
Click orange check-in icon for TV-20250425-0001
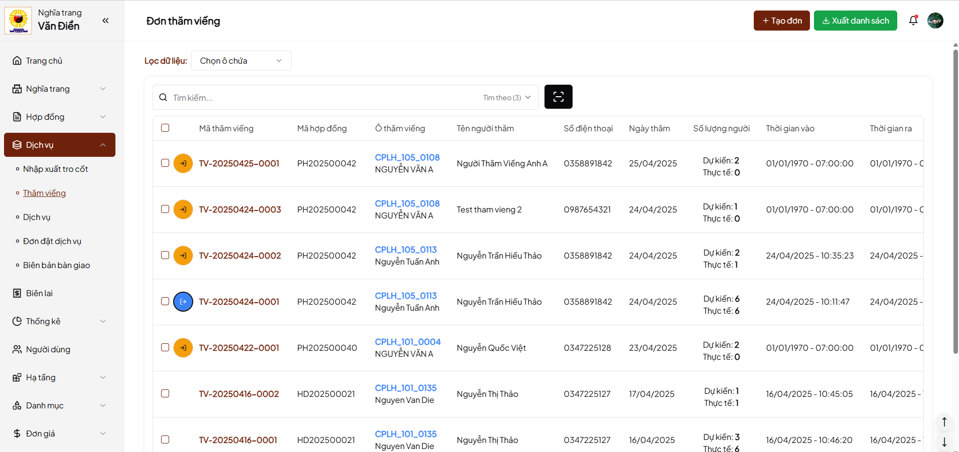pyautogui.click(x=183, y=163)
